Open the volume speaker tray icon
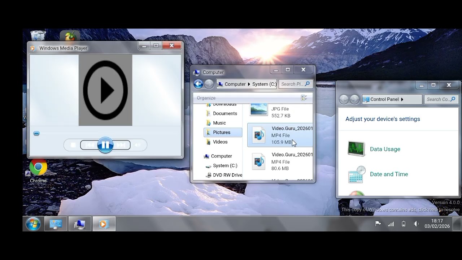Screen dimensions: 462x260 (x=416, y=224)
